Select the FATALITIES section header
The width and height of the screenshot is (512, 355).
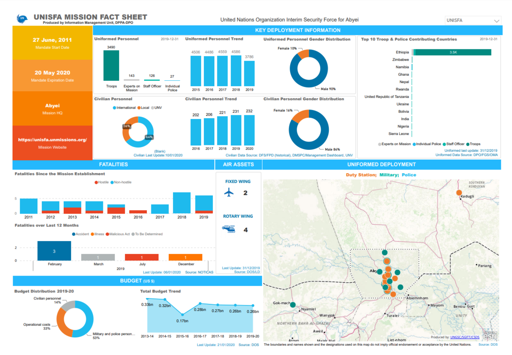[x=113, y=164]
